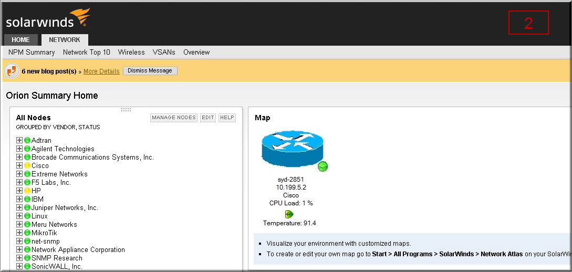Click the temperature leaf status icon
This screenshot has width=572, height=272.
click(289, 214)
